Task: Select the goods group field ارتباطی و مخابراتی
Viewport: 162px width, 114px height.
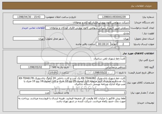Action: (100, 67)
